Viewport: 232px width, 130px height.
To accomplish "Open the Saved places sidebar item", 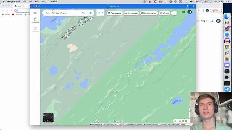I will 35,21.
